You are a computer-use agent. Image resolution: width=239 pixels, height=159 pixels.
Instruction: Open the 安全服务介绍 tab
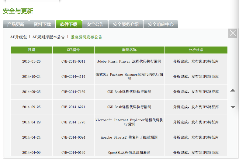pos(126,24)
